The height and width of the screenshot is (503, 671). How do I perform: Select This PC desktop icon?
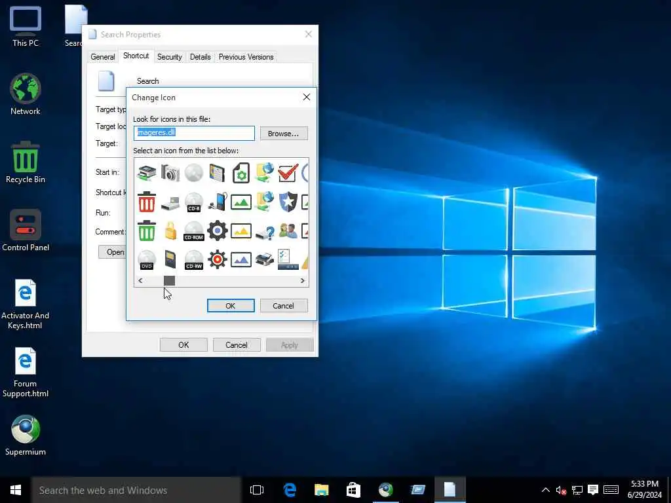point(26,26)
